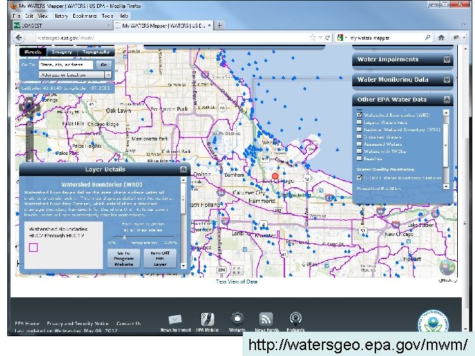Screen dimensions: 475x356
Task: Collapse the Other EPA Water Data panel
Action: point(447,100)
